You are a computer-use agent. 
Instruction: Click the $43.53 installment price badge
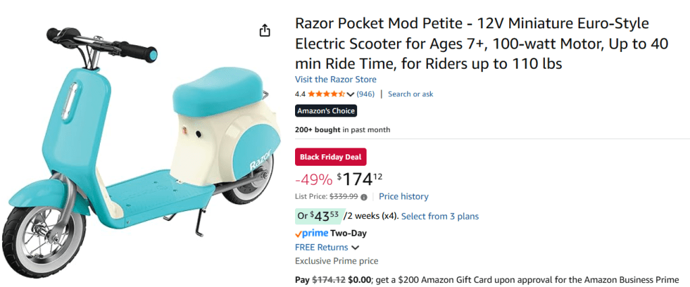(x=318, y=216)
